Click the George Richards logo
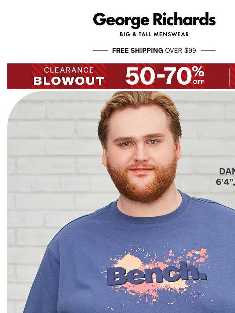This screenshot has width=235, height=313. [x=154, y=20]
